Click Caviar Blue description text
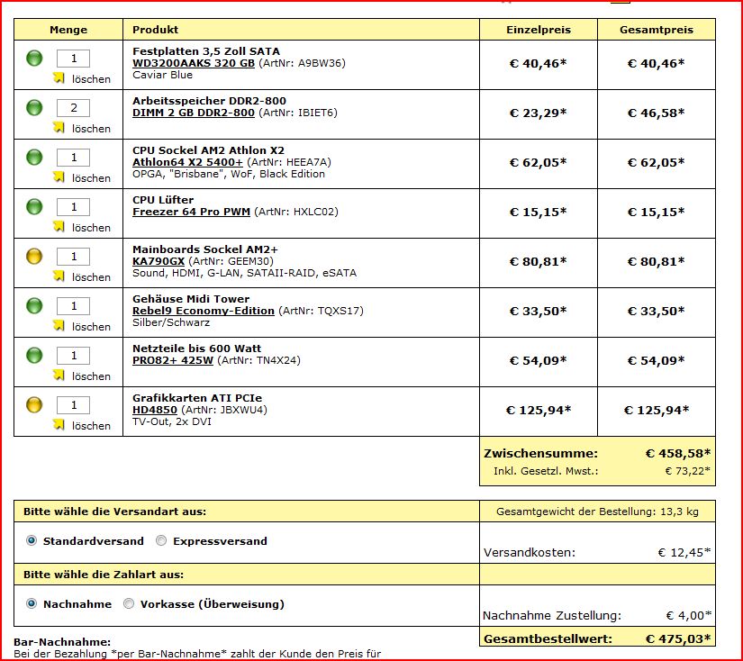Screen dimensions: 743x661 [162, 75]
